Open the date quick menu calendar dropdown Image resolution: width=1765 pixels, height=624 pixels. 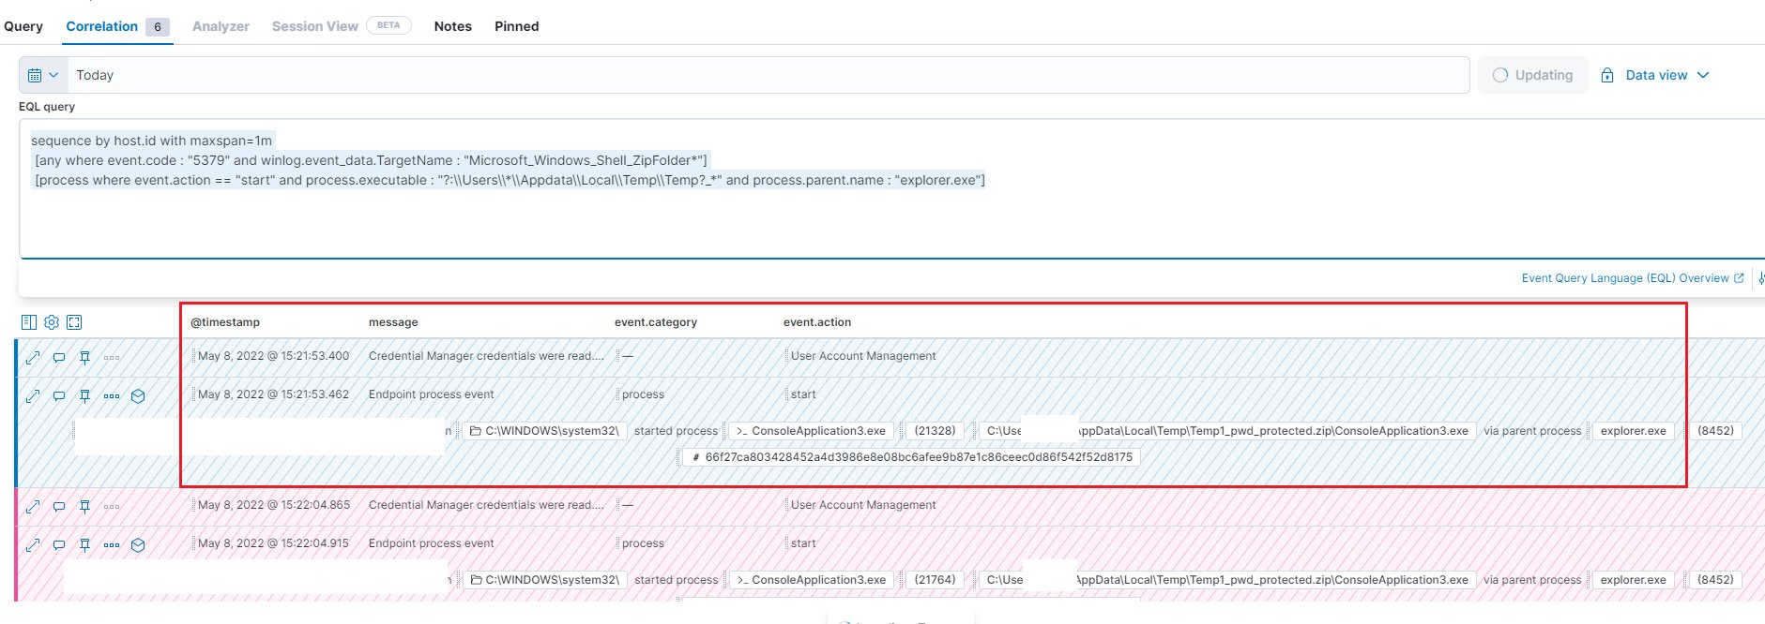(43, 75)
